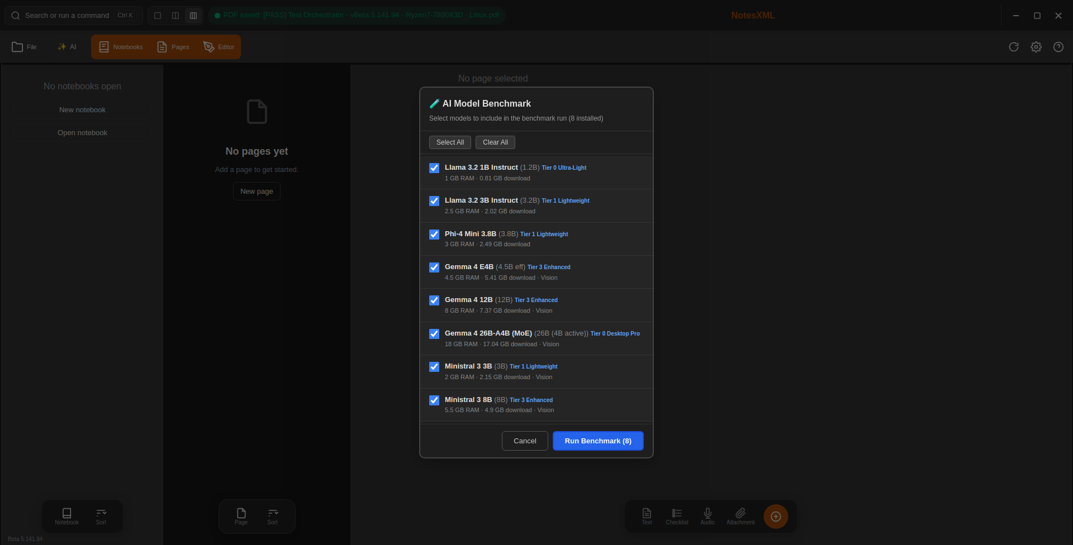Deselect the Gemma 4 E4B model checkbox
Image resolution: width=1073 pixels, height=545 pixels.
[x=434, y=267]
